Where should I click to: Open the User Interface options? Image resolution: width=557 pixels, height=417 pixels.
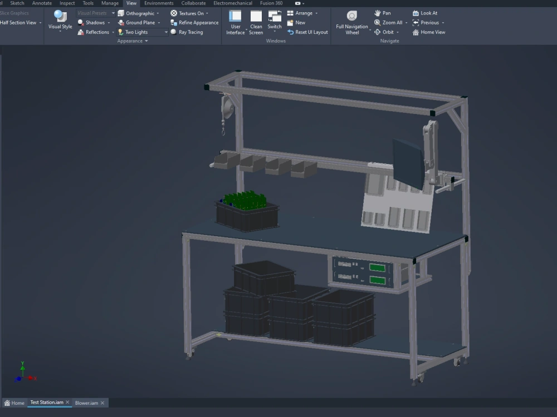[x=235, y=23]
